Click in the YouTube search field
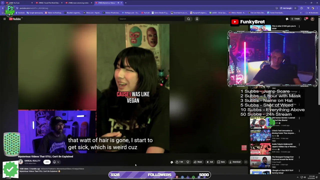The height and width of the screenshot is (180, 320). click(151, 19)
